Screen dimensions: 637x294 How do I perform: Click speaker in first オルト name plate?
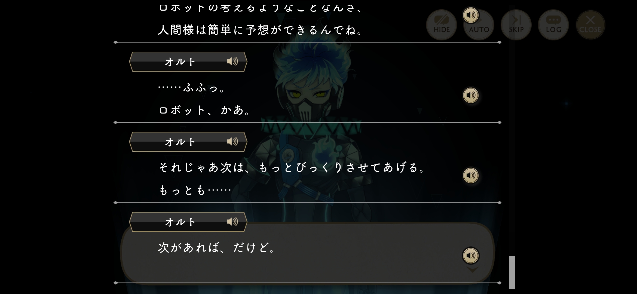[x=232, y=62]
